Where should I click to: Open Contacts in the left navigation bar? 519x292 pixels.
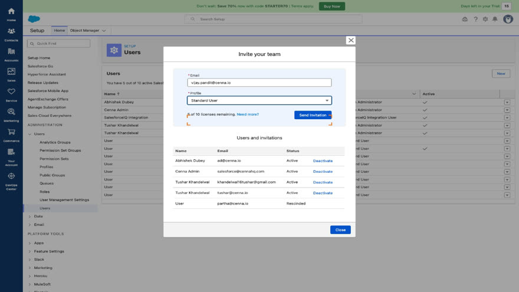point(11,34)
